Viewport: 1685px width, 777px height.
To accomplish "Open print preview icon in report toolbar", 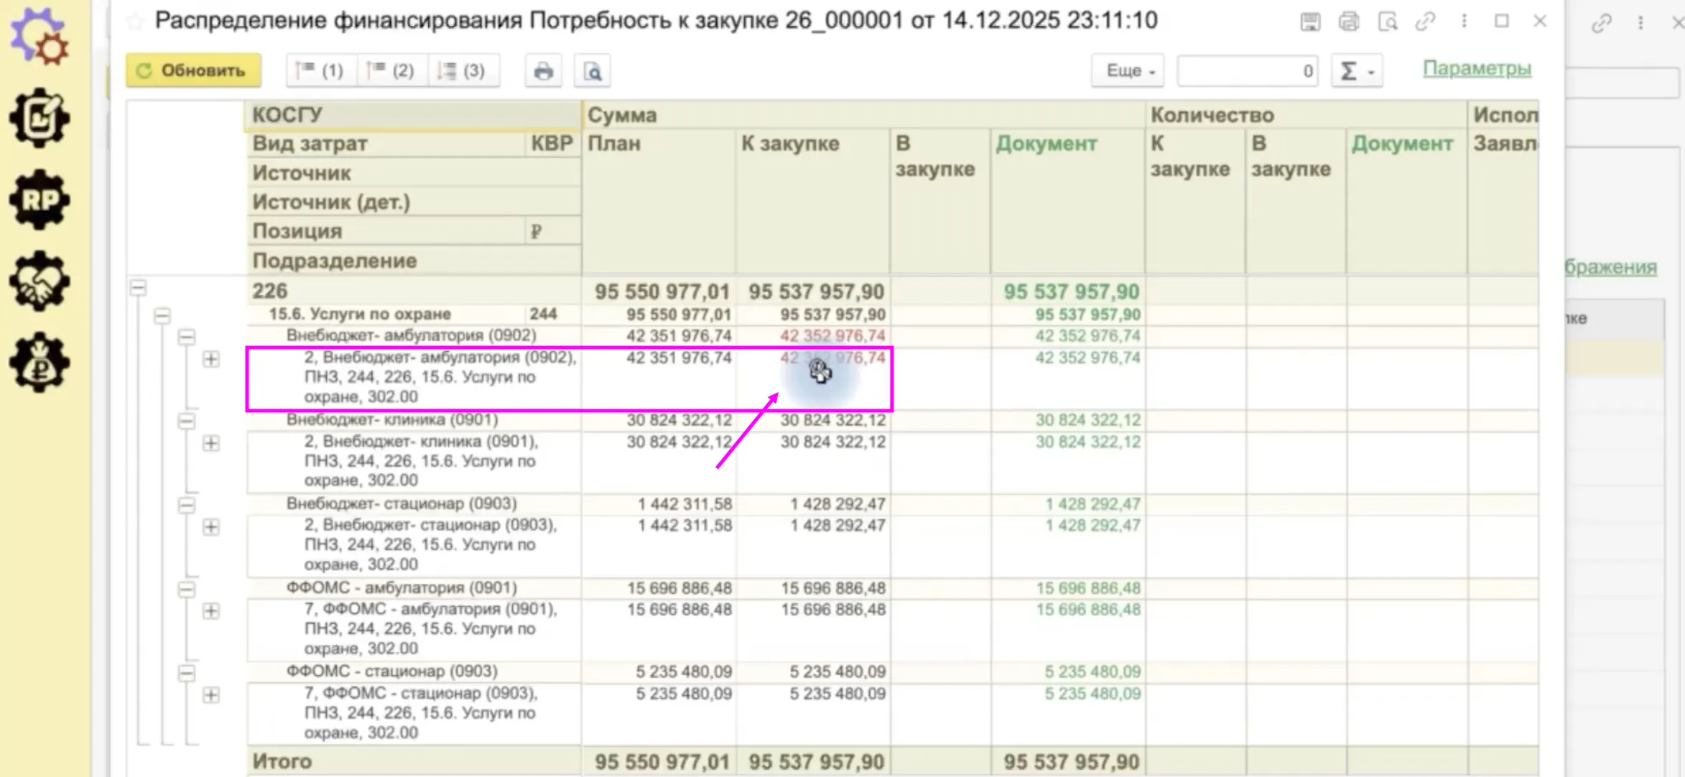I will (593, 71).
